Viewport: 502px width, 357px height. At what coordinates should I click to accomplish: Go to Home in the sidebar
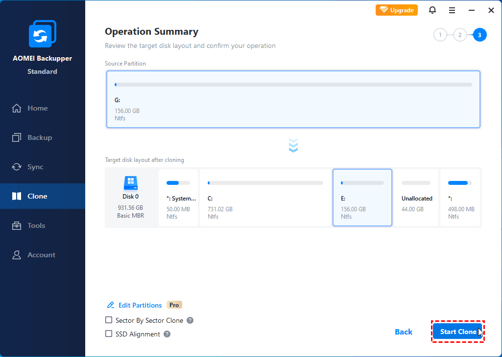pyautogui.click(x=43, y=109)
